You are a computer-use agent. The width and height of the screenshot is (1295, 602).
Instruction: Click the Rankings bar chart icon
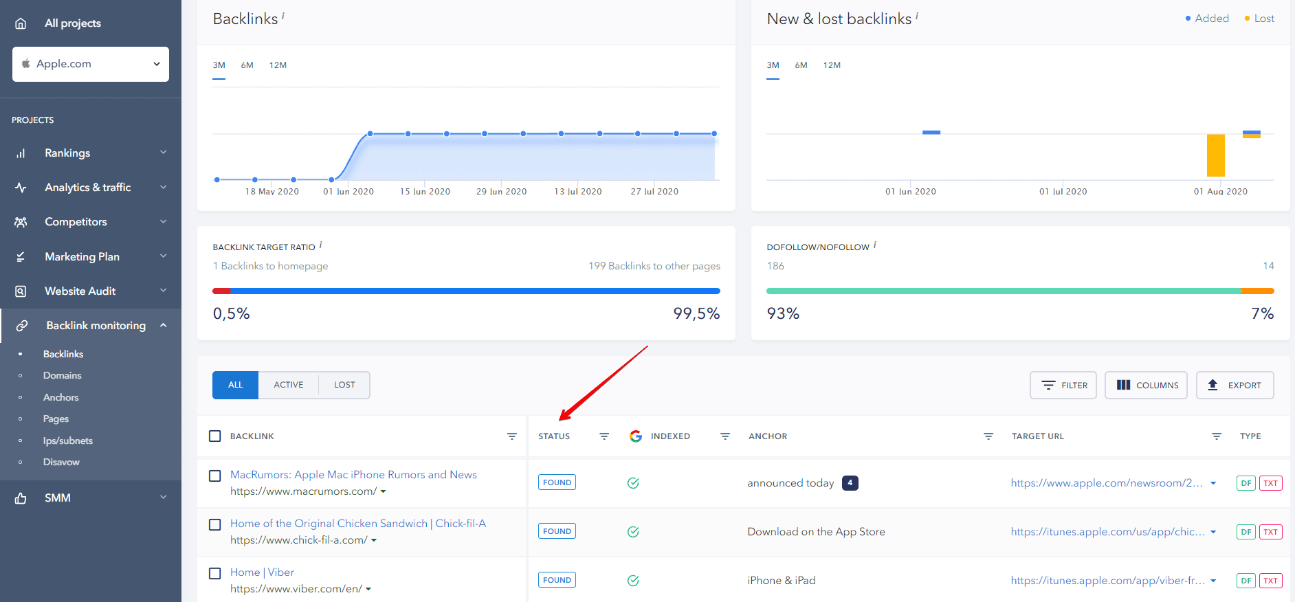(21, 153)
